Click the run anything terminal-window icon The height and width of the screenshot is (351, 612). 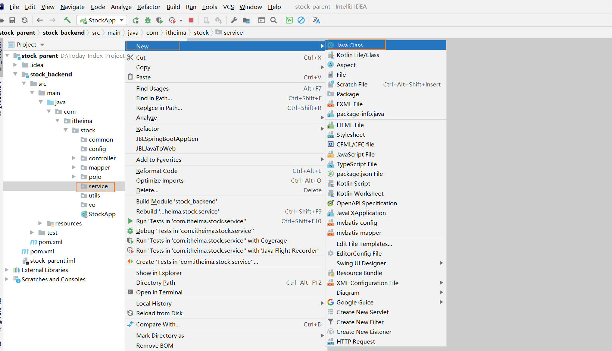point(262,20)
